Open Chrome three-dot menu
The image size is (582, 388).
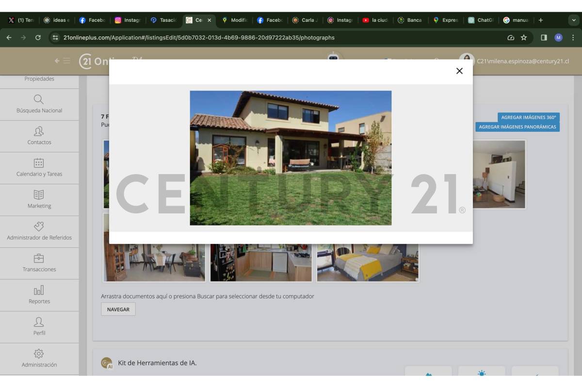click(x=573, y=37)
